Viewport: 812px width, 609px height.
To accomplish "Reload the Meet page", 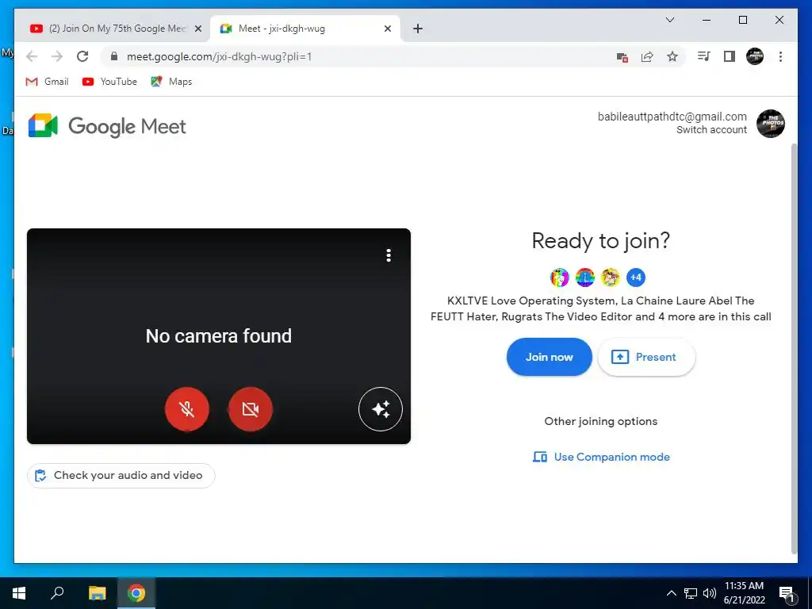I will [x=82, y=56].
